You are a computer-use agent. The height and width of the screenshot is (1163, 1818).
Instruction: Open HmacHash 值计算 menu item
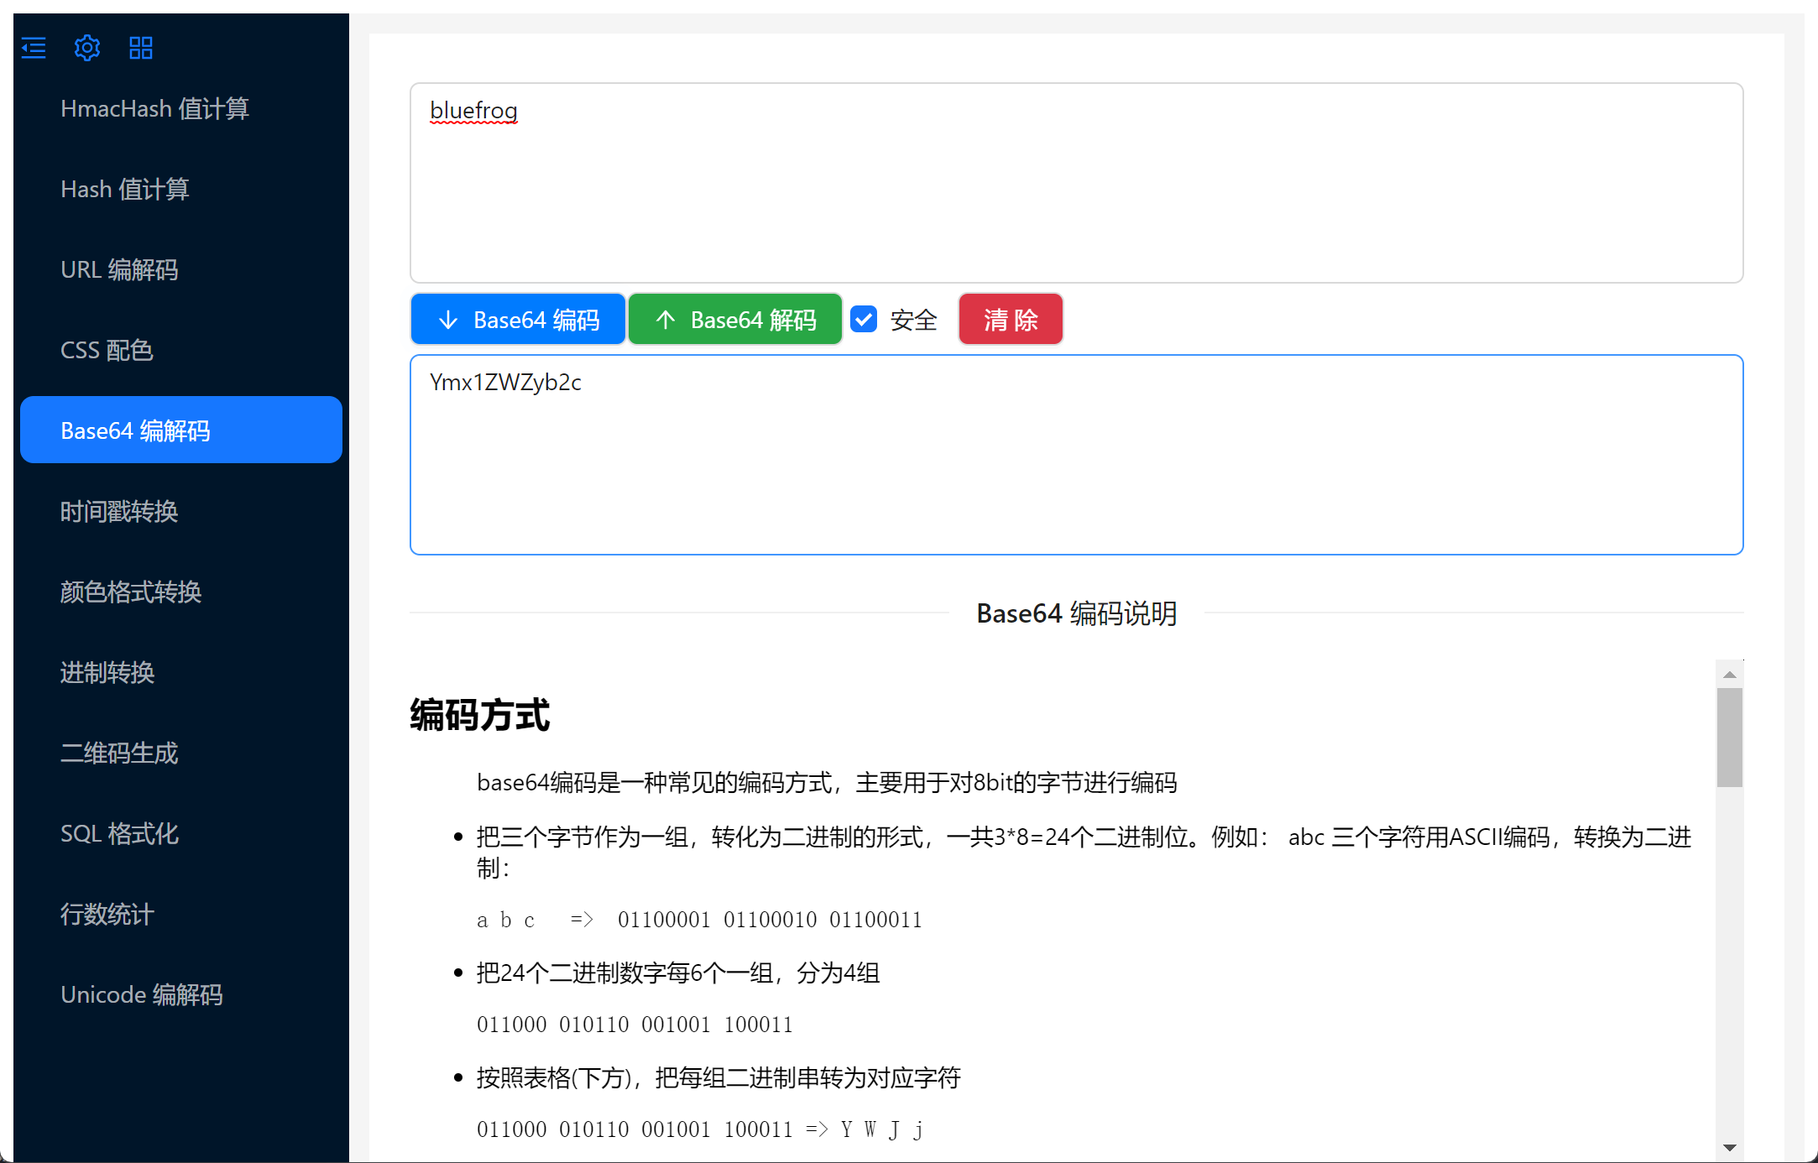tap(155, 108)
